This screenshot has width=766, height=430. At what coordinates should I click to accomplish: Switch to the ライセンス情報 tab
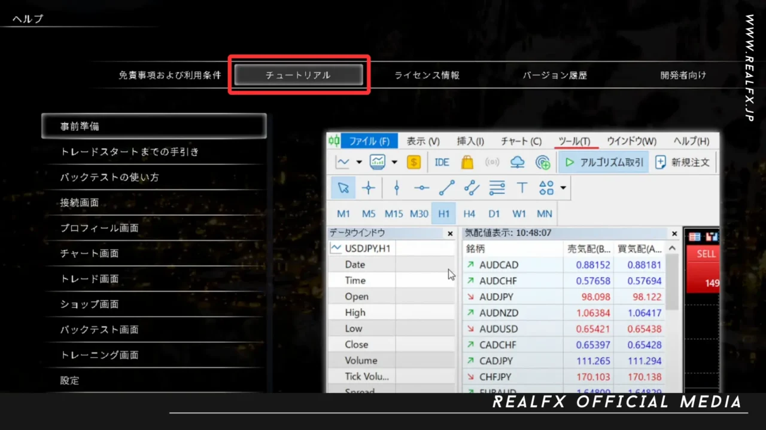coord(427,75)
